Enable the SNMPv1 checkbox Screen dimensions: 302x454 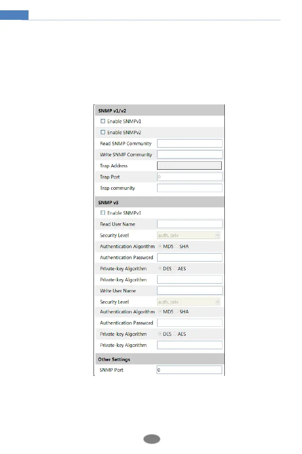[x=103, y=121]
